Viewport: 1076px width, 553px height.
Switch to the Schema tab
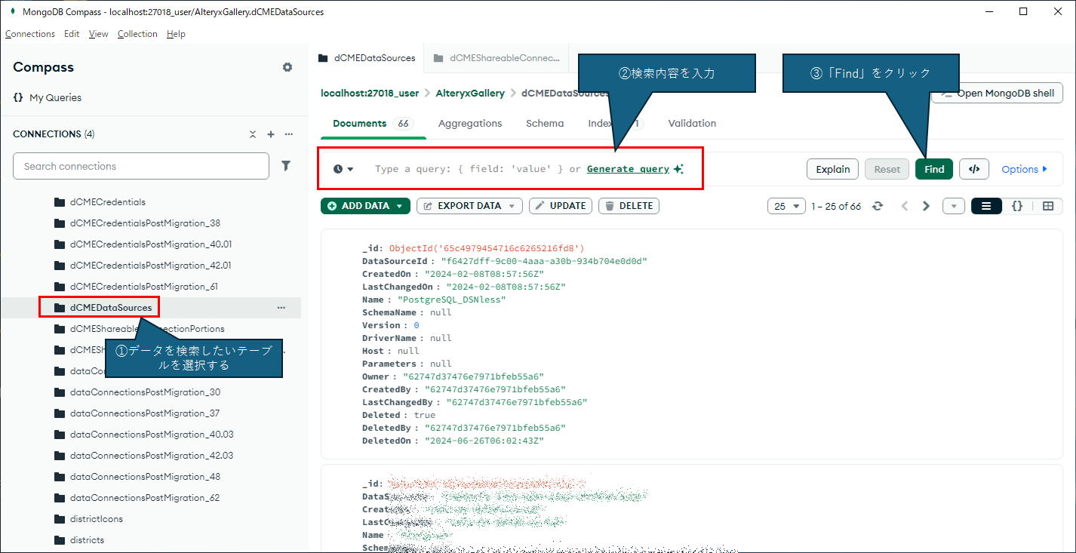pyautogui.click(x=545, y=123)
